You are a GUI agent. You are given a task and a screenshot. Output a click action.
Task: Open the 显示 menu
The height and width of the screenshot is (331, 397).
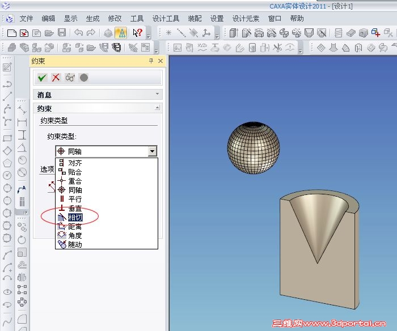(71, 19)
